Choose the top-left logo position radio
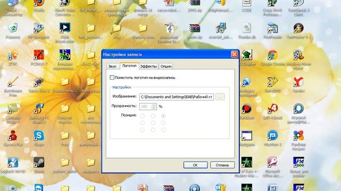Screen dimensions: 341x191 coord(142,116)
